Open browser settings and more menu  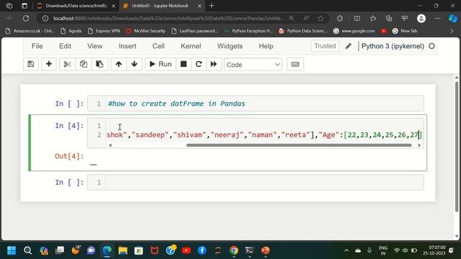pyautogui.click(x=438, y=18)
